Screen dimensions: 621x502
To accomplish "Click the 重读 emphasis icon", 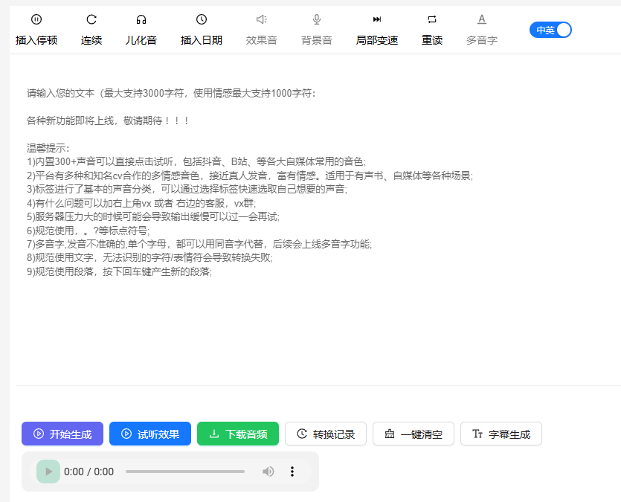I will (432, 30).
